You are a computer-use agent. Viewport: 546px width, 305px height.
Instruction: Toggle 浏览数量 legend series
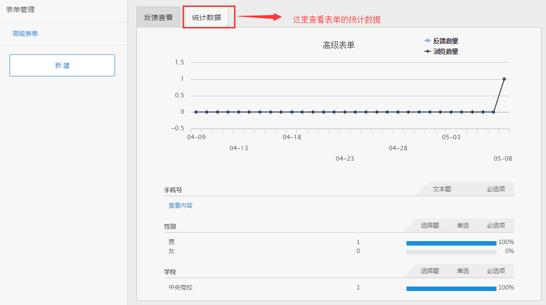coord(441,51)
